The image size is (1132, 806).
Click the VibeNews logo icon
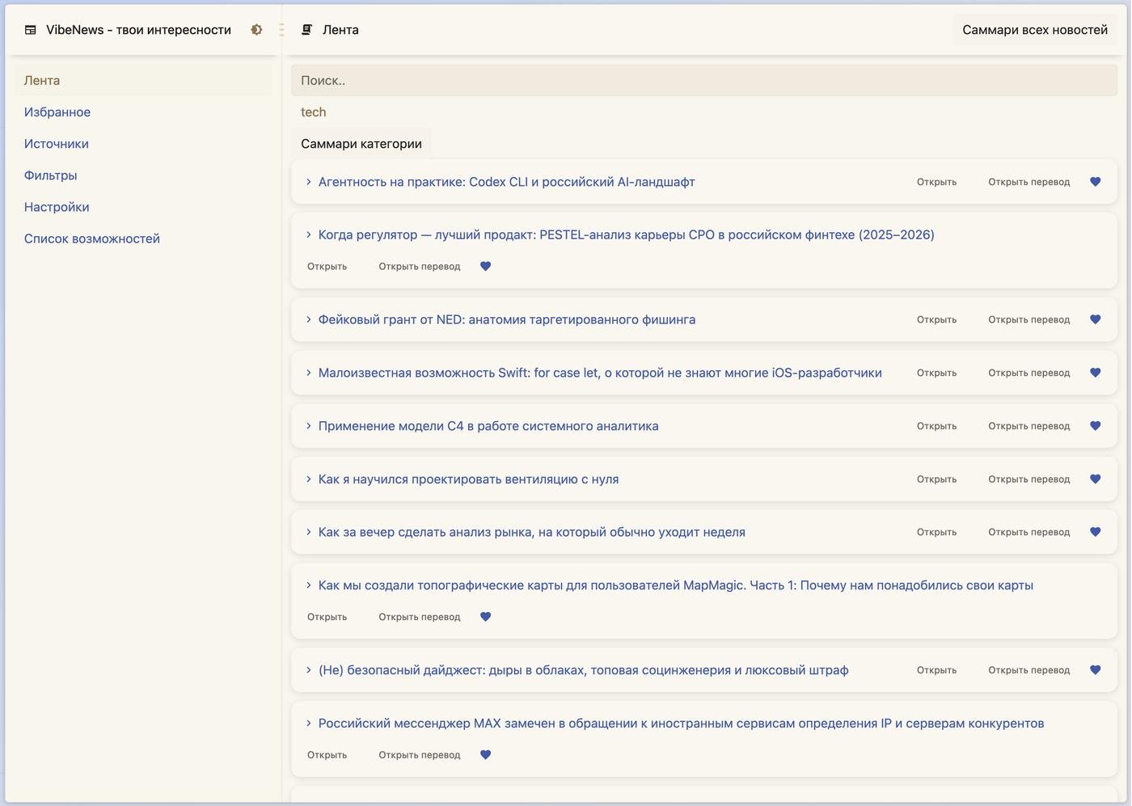click(31, 30)
